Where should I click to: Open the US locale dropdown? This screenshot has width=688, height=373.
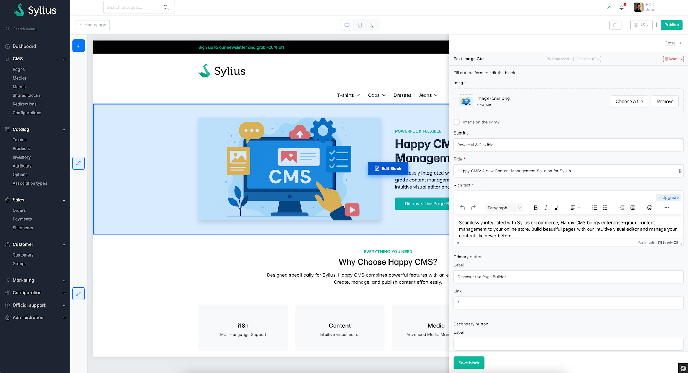pyautogui.click(x=641, y=25)
